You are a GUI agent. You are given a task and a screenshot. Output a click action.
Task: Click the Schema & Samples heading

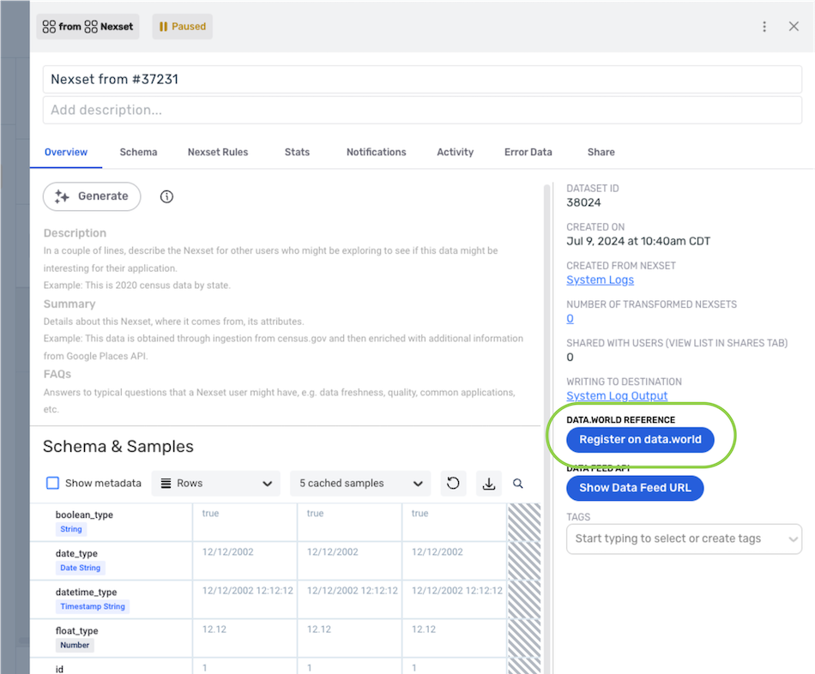(x=118, y=447)
